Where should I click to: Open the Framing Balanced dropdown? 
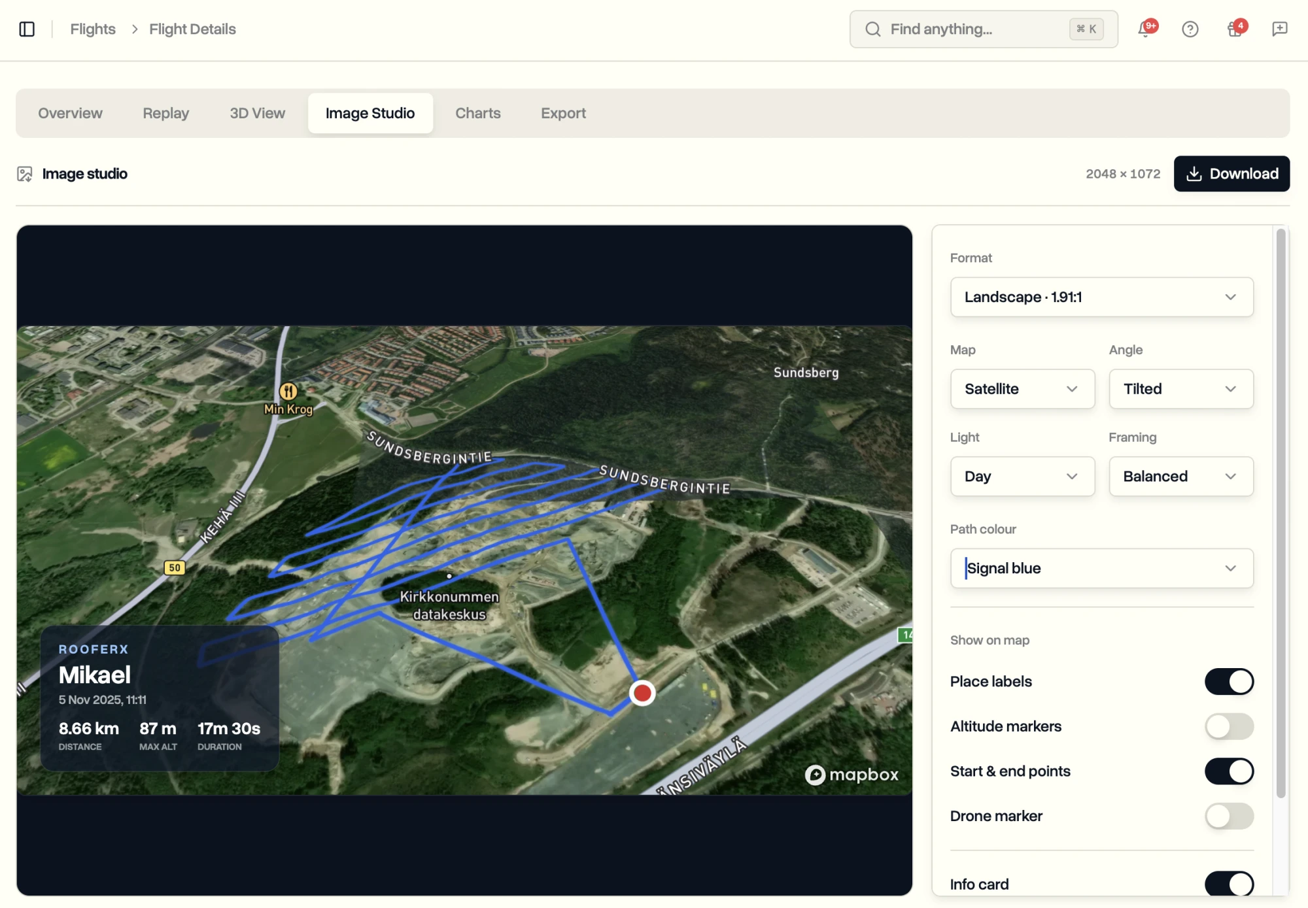(1181, 476)
